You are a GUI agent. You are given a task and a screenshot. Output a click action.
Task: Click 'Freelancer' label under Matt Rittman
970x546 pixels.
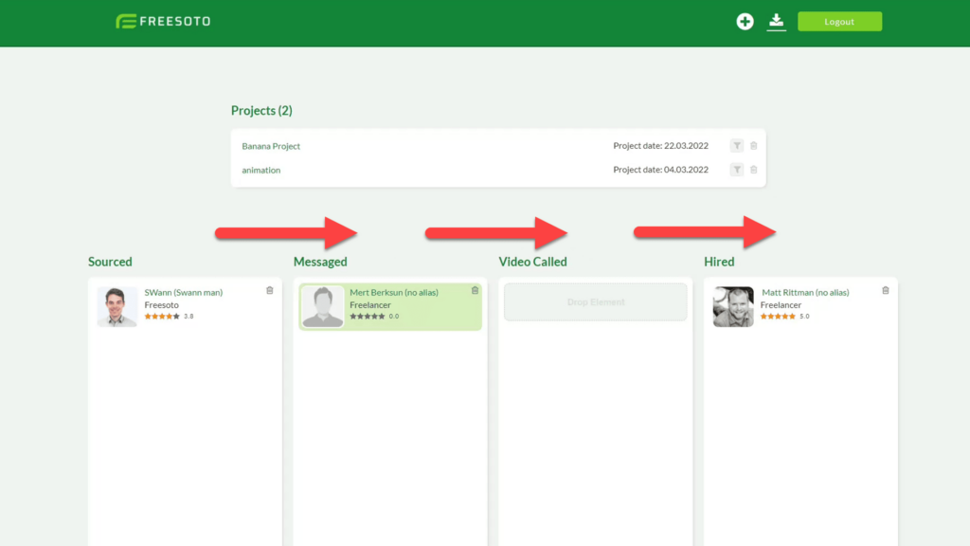tap(781, 304)
